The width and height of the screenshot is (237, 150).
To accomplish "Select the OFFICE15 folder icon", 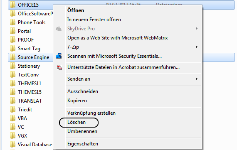I will click(x=12, y=5).
